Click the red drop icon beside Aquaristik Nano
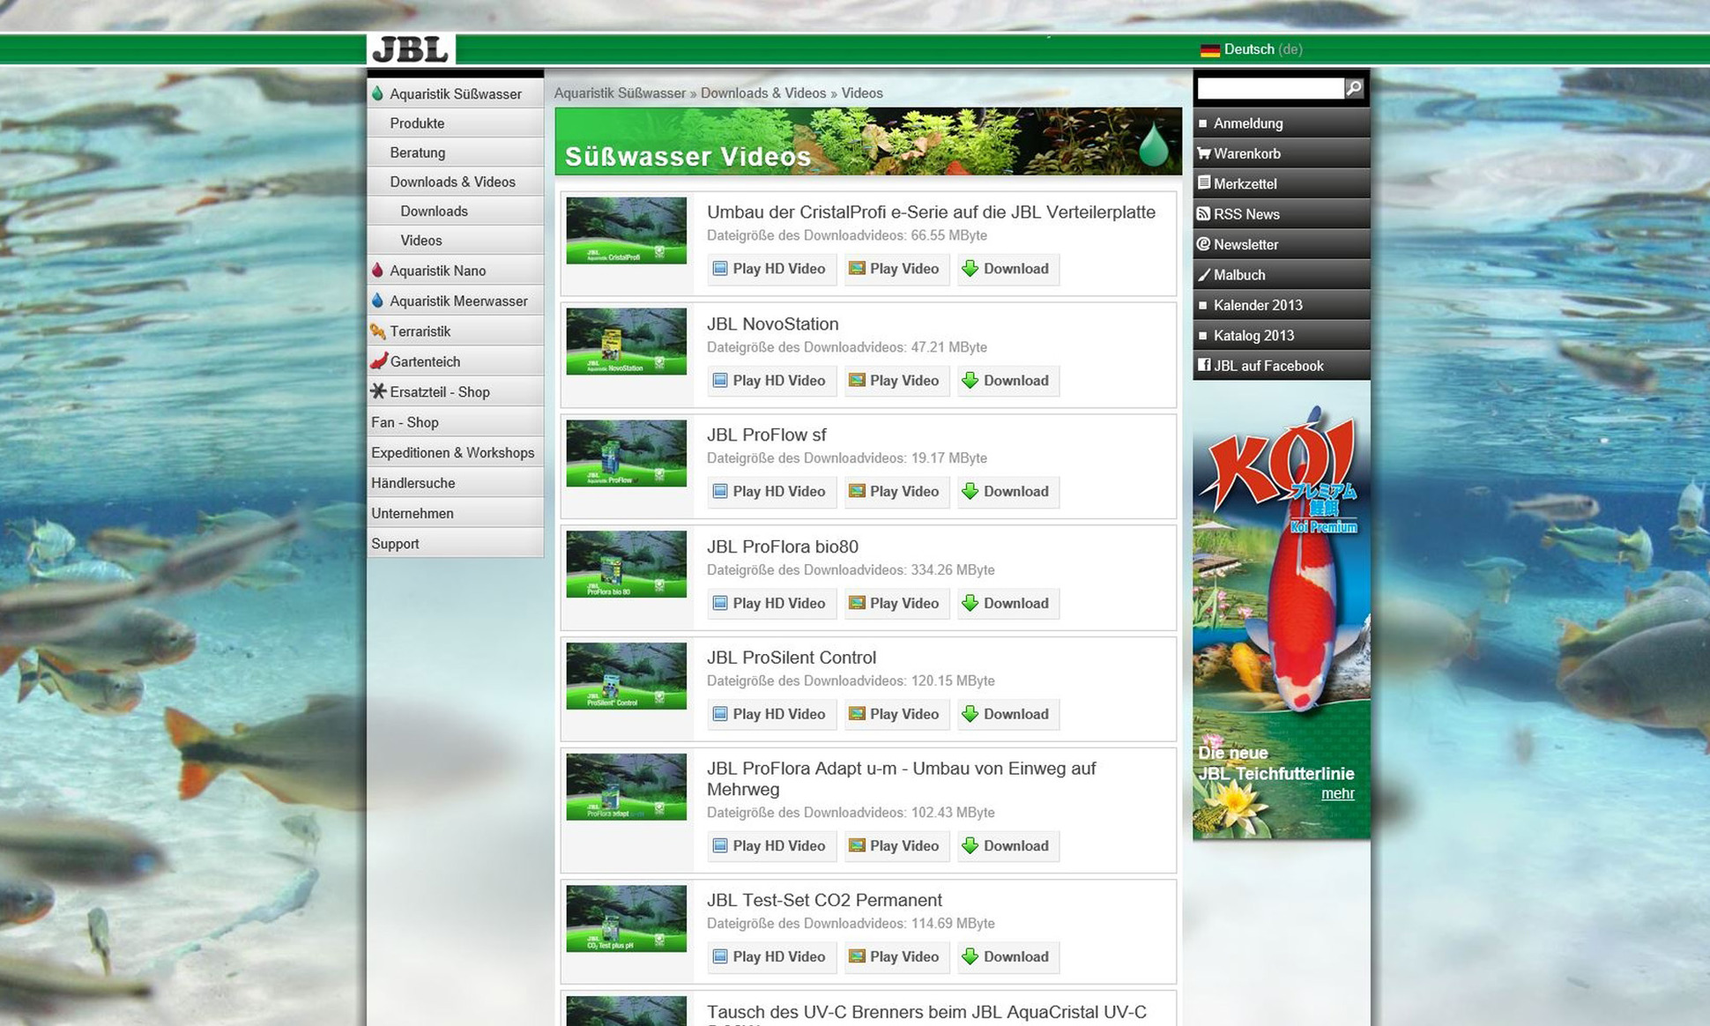The height and width of the screenshot is (1026, 1710). [x=378, y=271]
